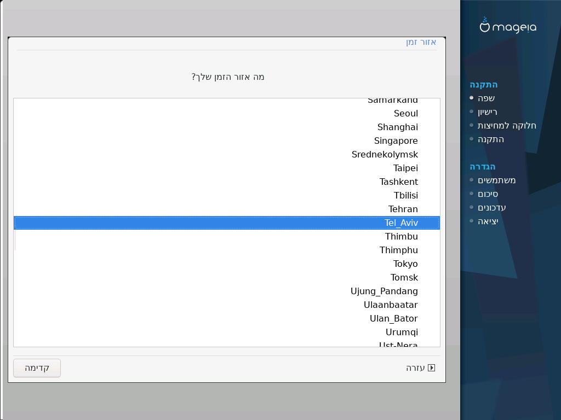Select the Tel_Aviv timezone entry
Image resolution: width=561 pixels, height=420 pixels.
tap(227, 223)
